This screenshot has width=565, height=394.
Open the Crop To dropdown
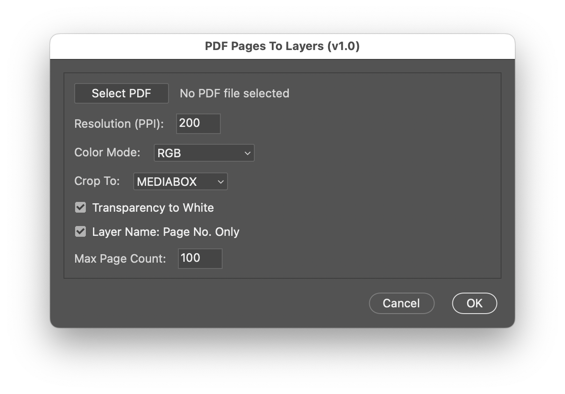click(180, 181)
